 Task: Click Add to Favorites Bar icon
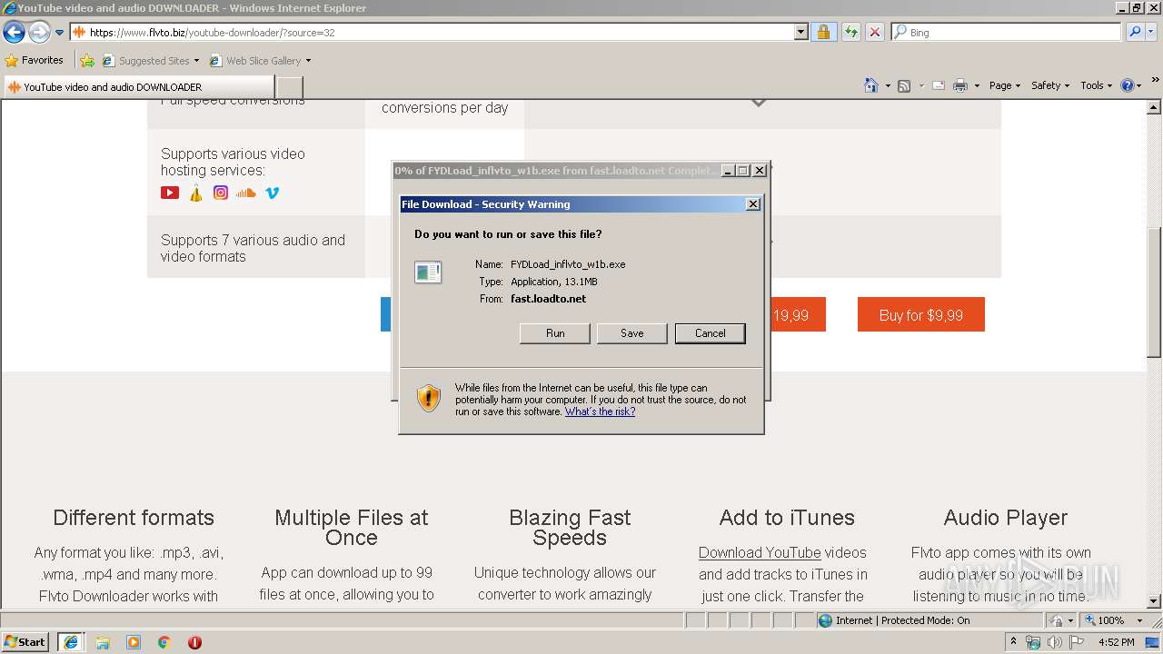86,61
